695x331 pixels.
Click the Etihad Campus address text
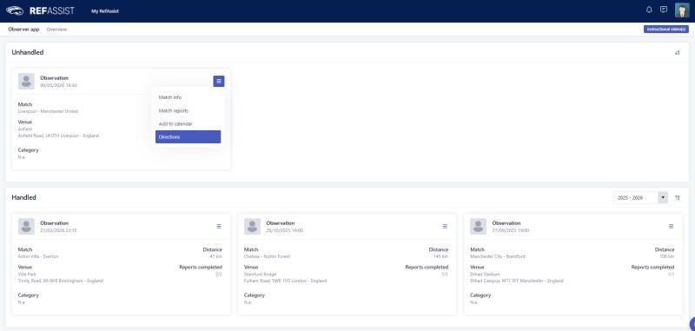coord(517,281)
